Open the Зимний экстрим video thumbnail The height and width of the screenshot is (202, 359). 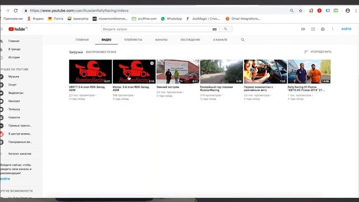[x=178, y=71]
